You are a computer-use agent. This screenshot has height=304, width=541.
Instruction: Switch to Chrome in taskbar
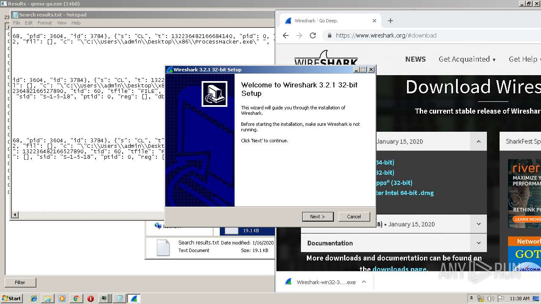coord(76,299)
